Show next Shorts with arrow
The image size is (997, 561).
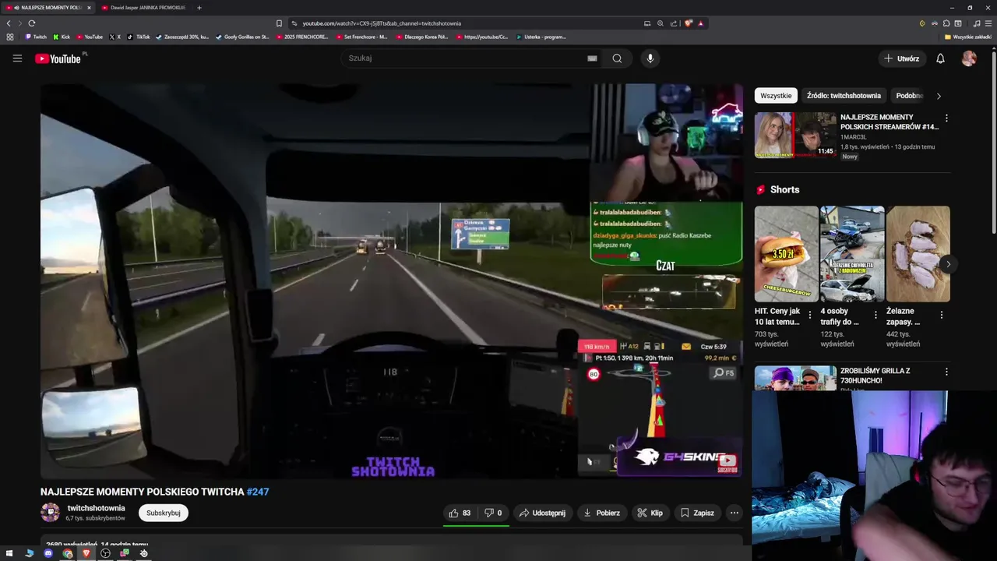948,264
